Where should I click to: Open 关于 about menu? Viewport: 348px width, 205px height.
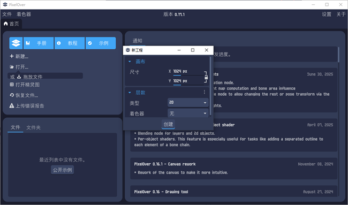341,14
